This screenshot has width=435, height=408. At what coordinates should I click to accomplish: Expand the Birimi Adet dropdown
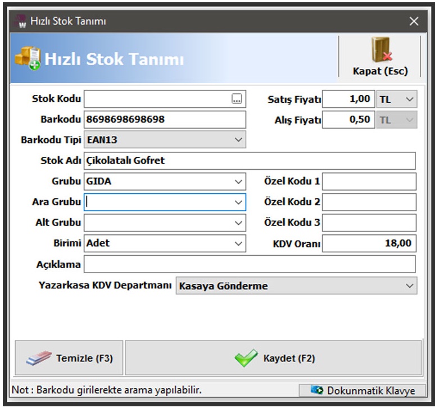pyautogui.click(x=239, y=243)
